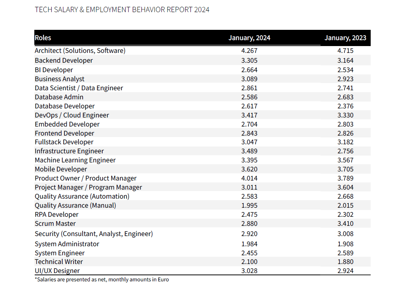The height and width of the screenshot is (290, 405).
Task: Click Machine Learning Engineer's 2023 value 3.567
Action: 345,160
